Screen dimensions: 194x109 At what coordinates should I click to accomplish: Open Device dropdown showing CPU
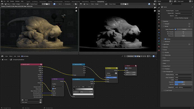point(184,16)
